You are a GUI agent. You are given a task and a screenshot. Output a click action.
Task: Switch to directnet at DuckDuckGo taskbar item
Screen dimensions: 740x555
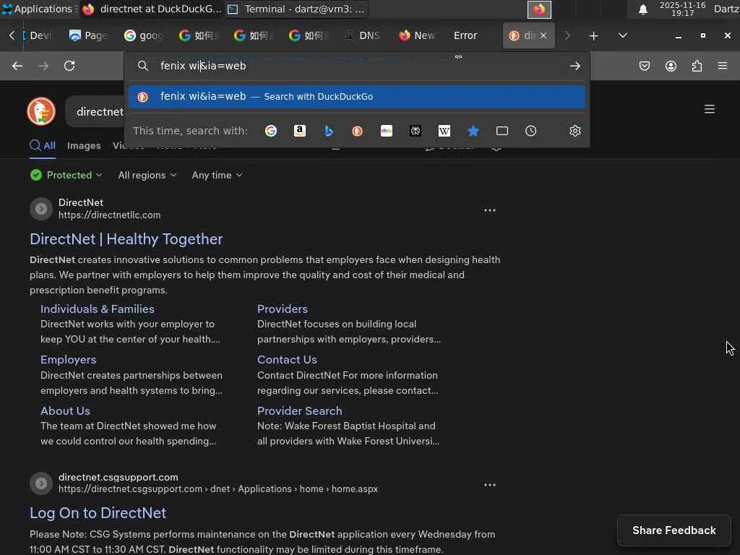coord(152,9)
